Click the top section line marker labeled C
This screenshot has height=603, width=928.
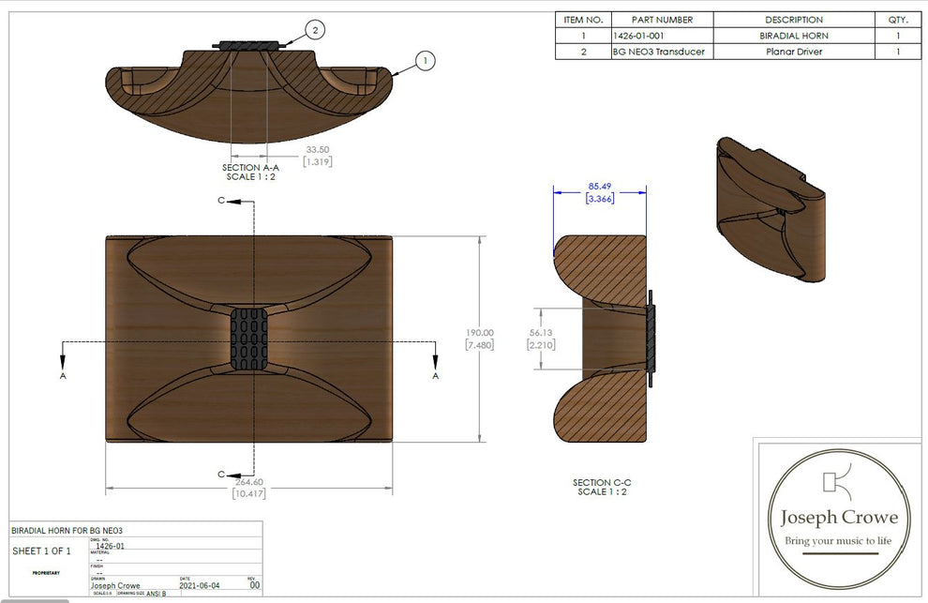pos(221,201)
